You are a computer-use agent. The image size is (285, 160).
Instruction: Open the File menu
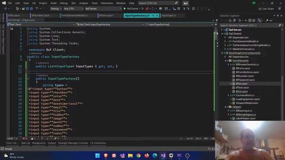point(10,3)
